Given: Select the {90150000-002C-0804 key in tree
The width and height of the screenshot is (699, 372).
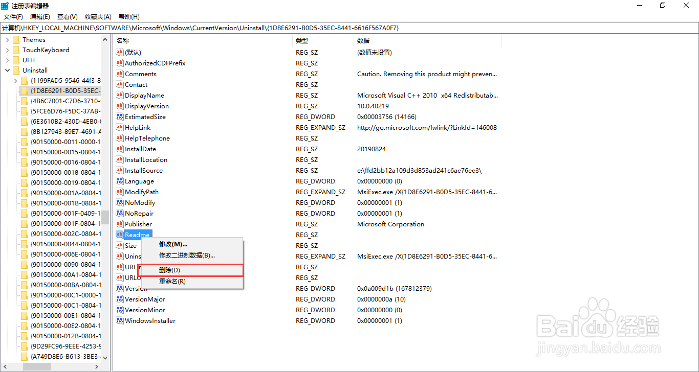Looking at the screenshot, I should tap(65, 234).
